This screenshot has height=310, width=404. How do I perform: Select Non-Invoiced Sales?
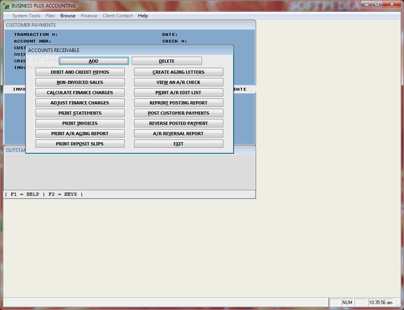pos(80,82)
